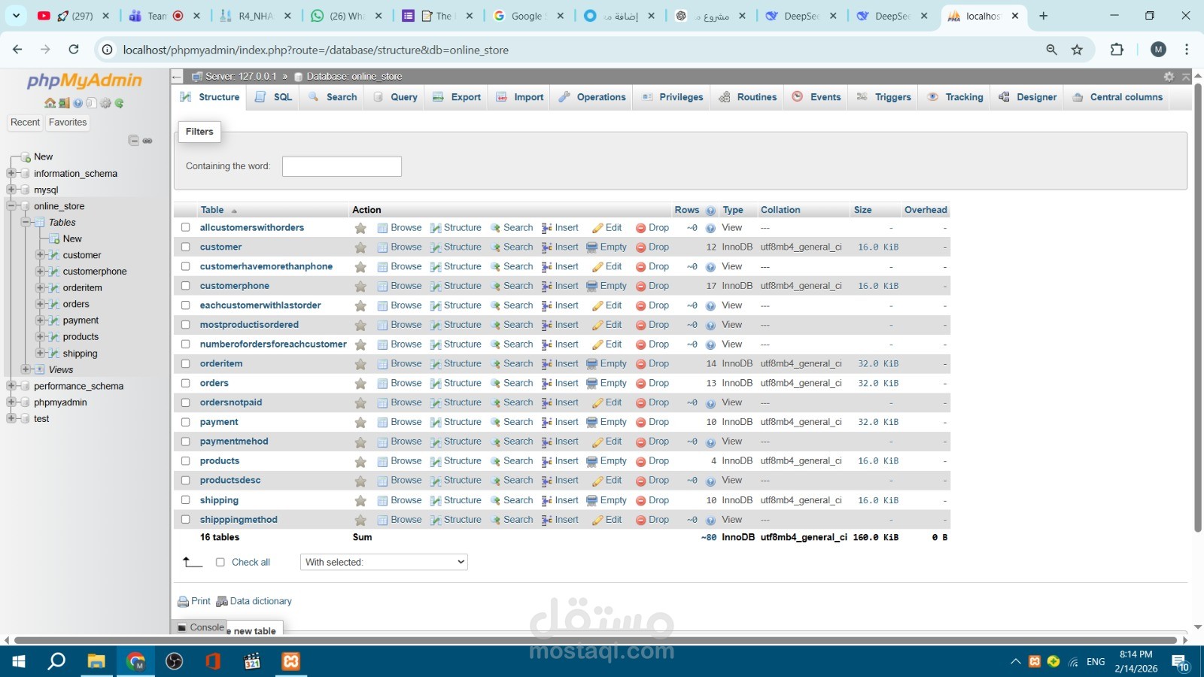Open page settings gear in top bar
The width and height of the screenshot is (1204, 677).
(1169, 77)
